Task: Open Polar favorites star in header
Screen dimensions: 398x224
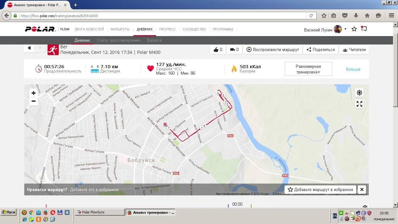Action: [354, 29]
